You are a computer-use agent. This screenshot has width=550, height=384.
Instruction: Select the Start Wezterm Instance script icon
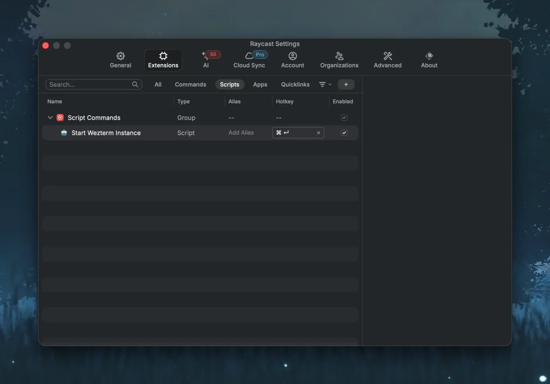coord(64,133)
